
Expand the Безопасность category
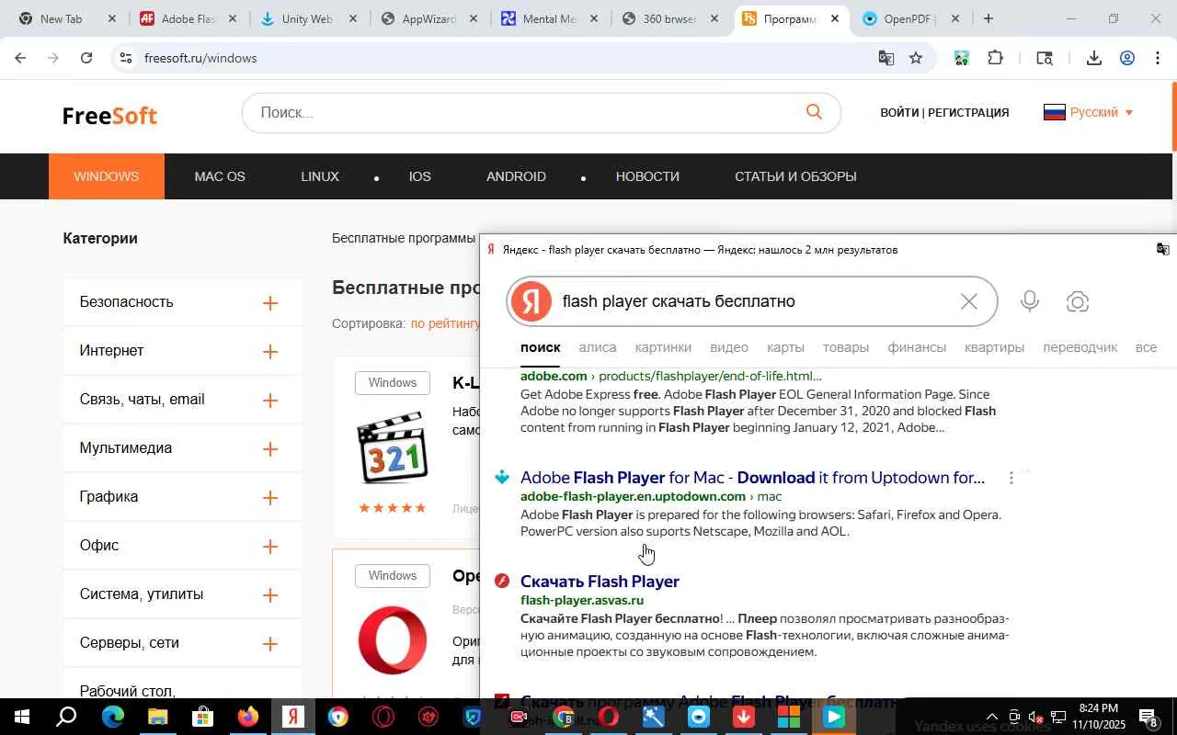pyautogui.click(x=270, y=303)
